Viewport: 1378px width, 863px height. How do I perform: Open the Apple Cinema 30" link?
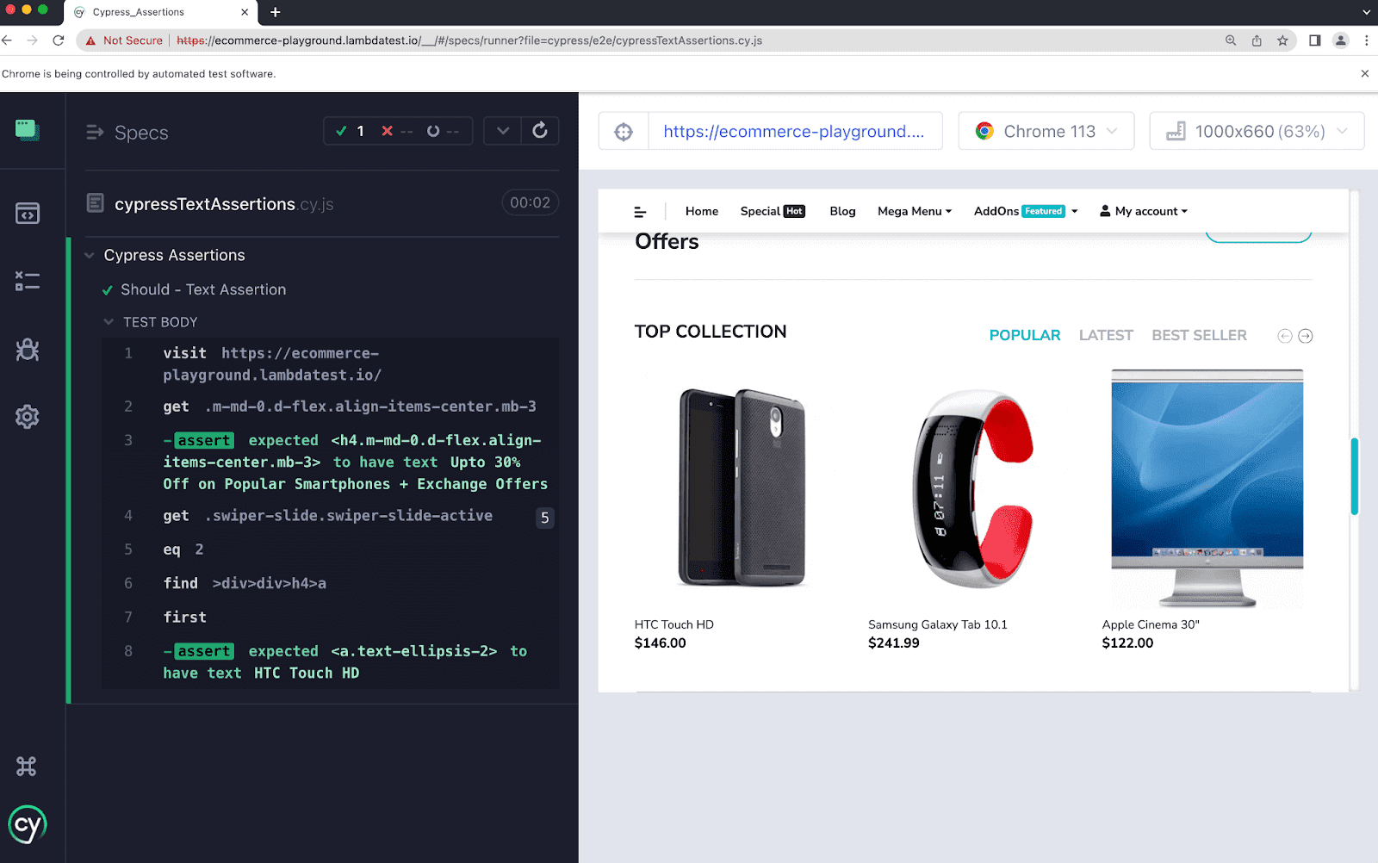(1151, 624)
